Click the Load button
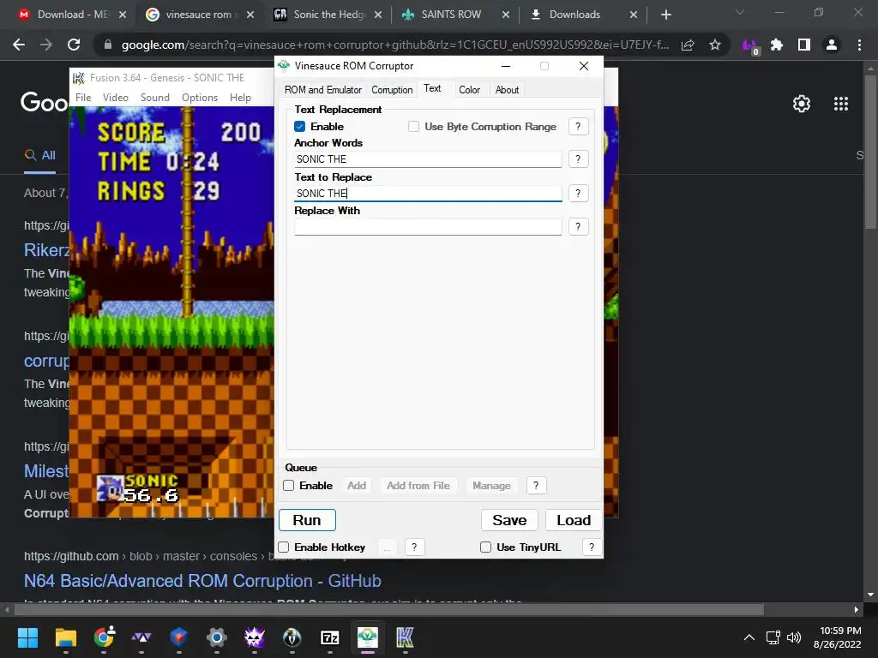 tap(574, 520)
